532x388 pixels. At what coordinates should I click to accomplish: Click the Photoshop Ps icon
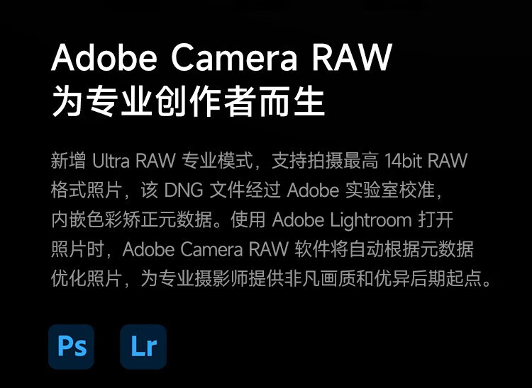pos(71,347)
